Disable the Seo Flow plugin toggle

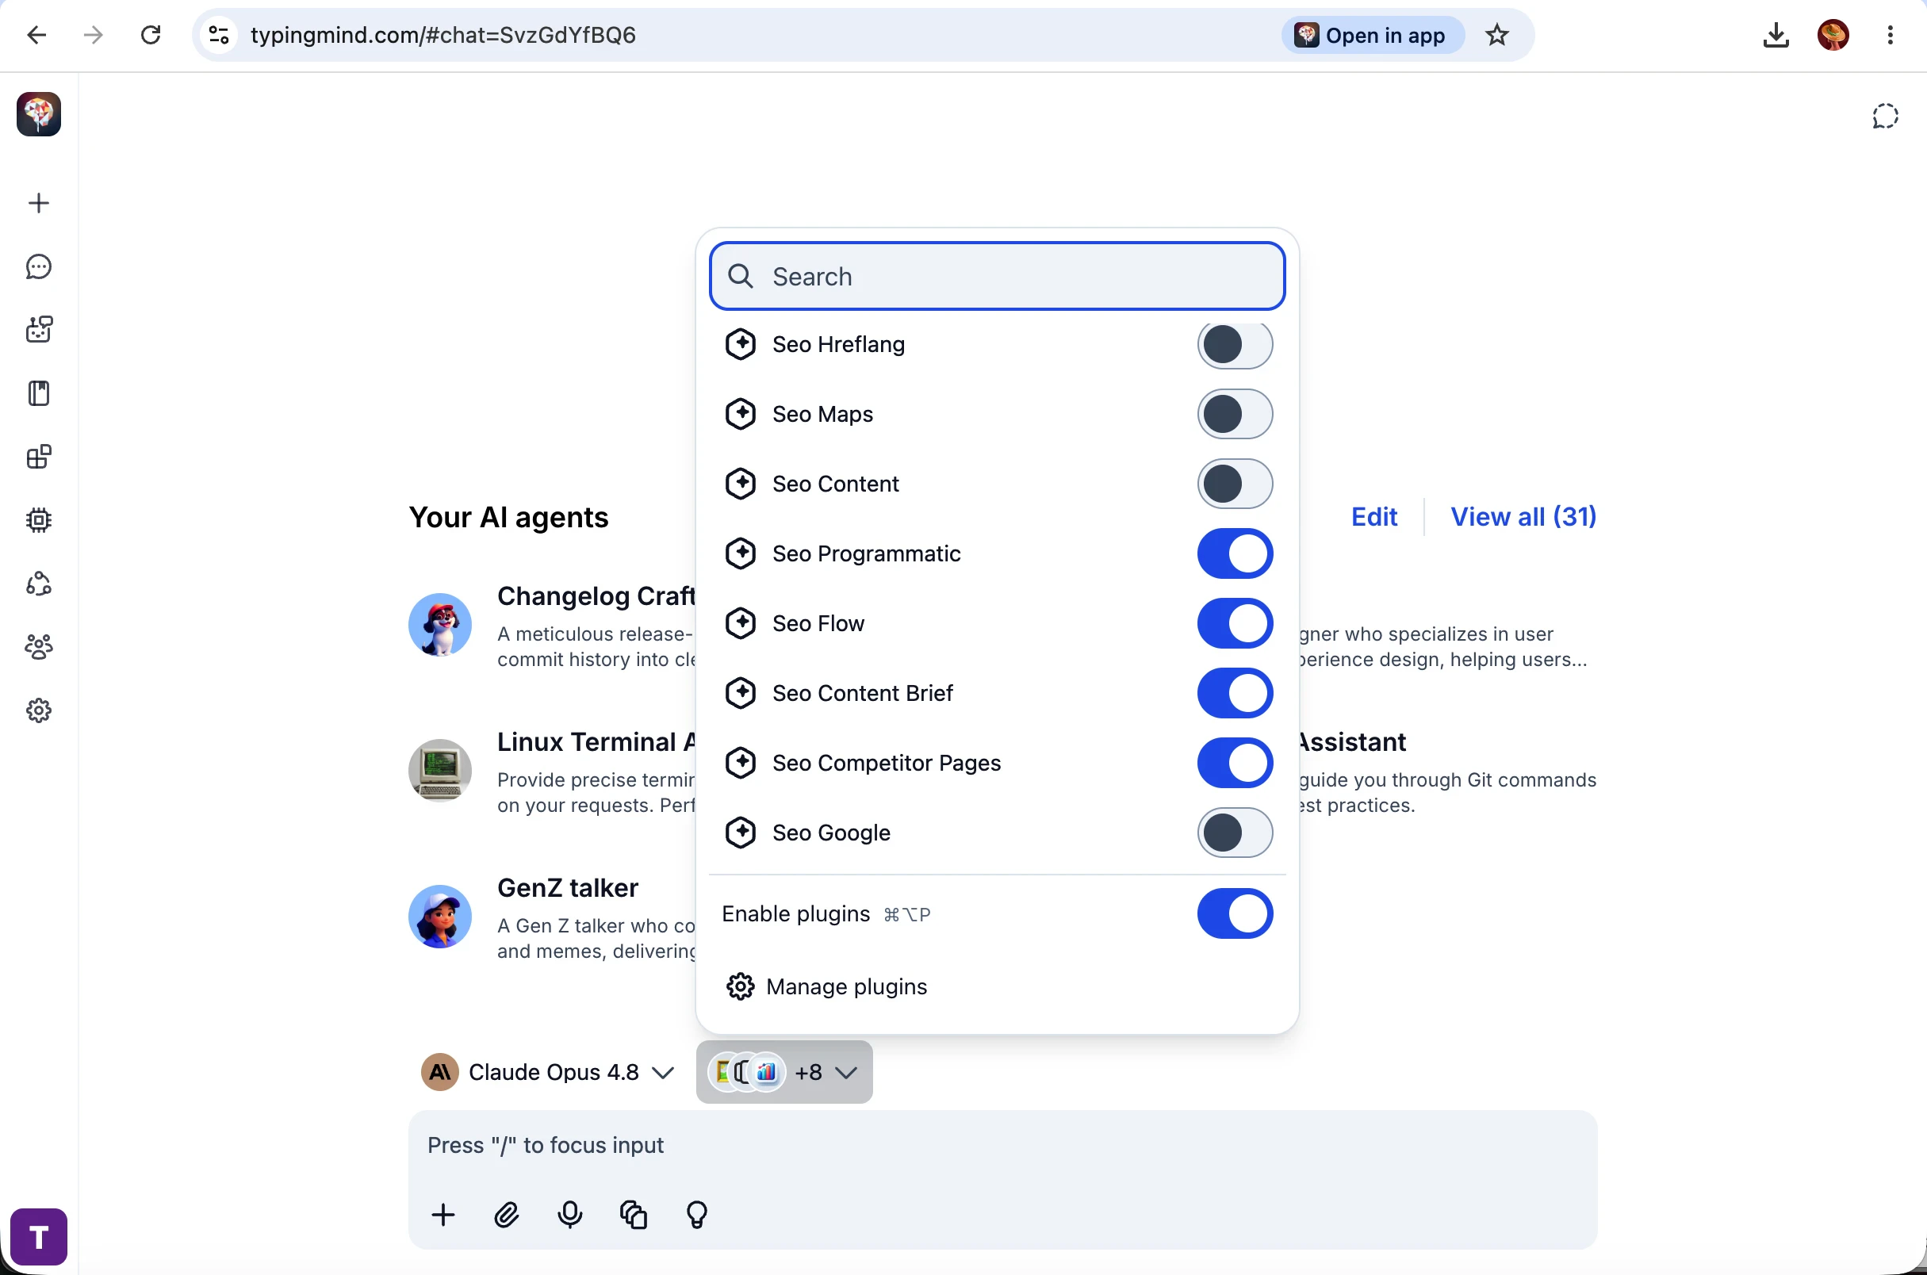pyautogui.click(x=1234, y=624)
